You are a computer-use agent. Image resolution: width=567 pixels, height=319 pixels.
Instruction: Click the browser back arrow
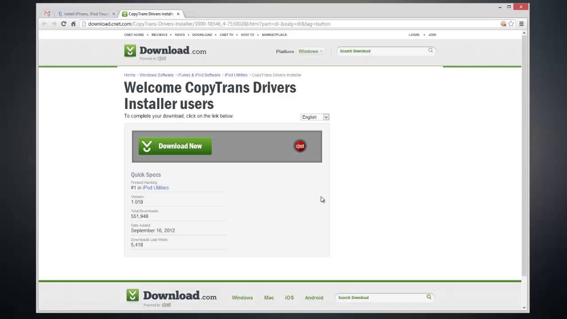[44, 24]
